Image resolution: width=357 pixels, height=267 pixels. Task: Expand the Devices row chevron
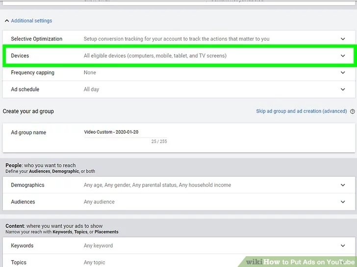coord(343,56)
